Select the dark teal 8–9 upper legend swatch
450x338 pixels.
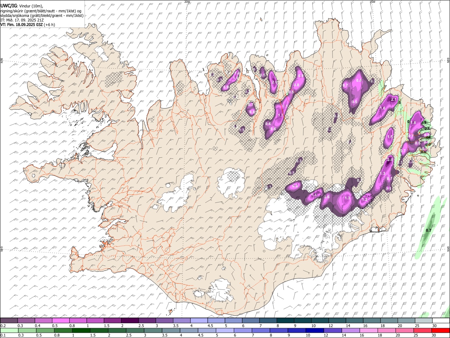coord(285,320)
